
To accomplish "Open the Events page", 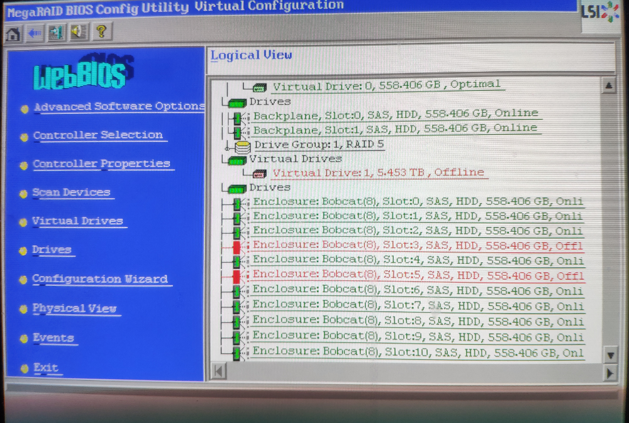I will (x=54, y=338).
